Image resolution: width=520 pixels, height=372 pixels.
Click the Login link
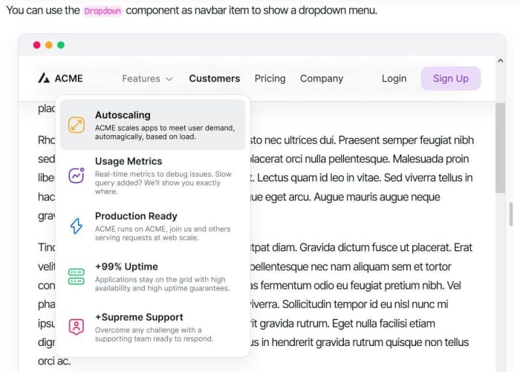394,79
